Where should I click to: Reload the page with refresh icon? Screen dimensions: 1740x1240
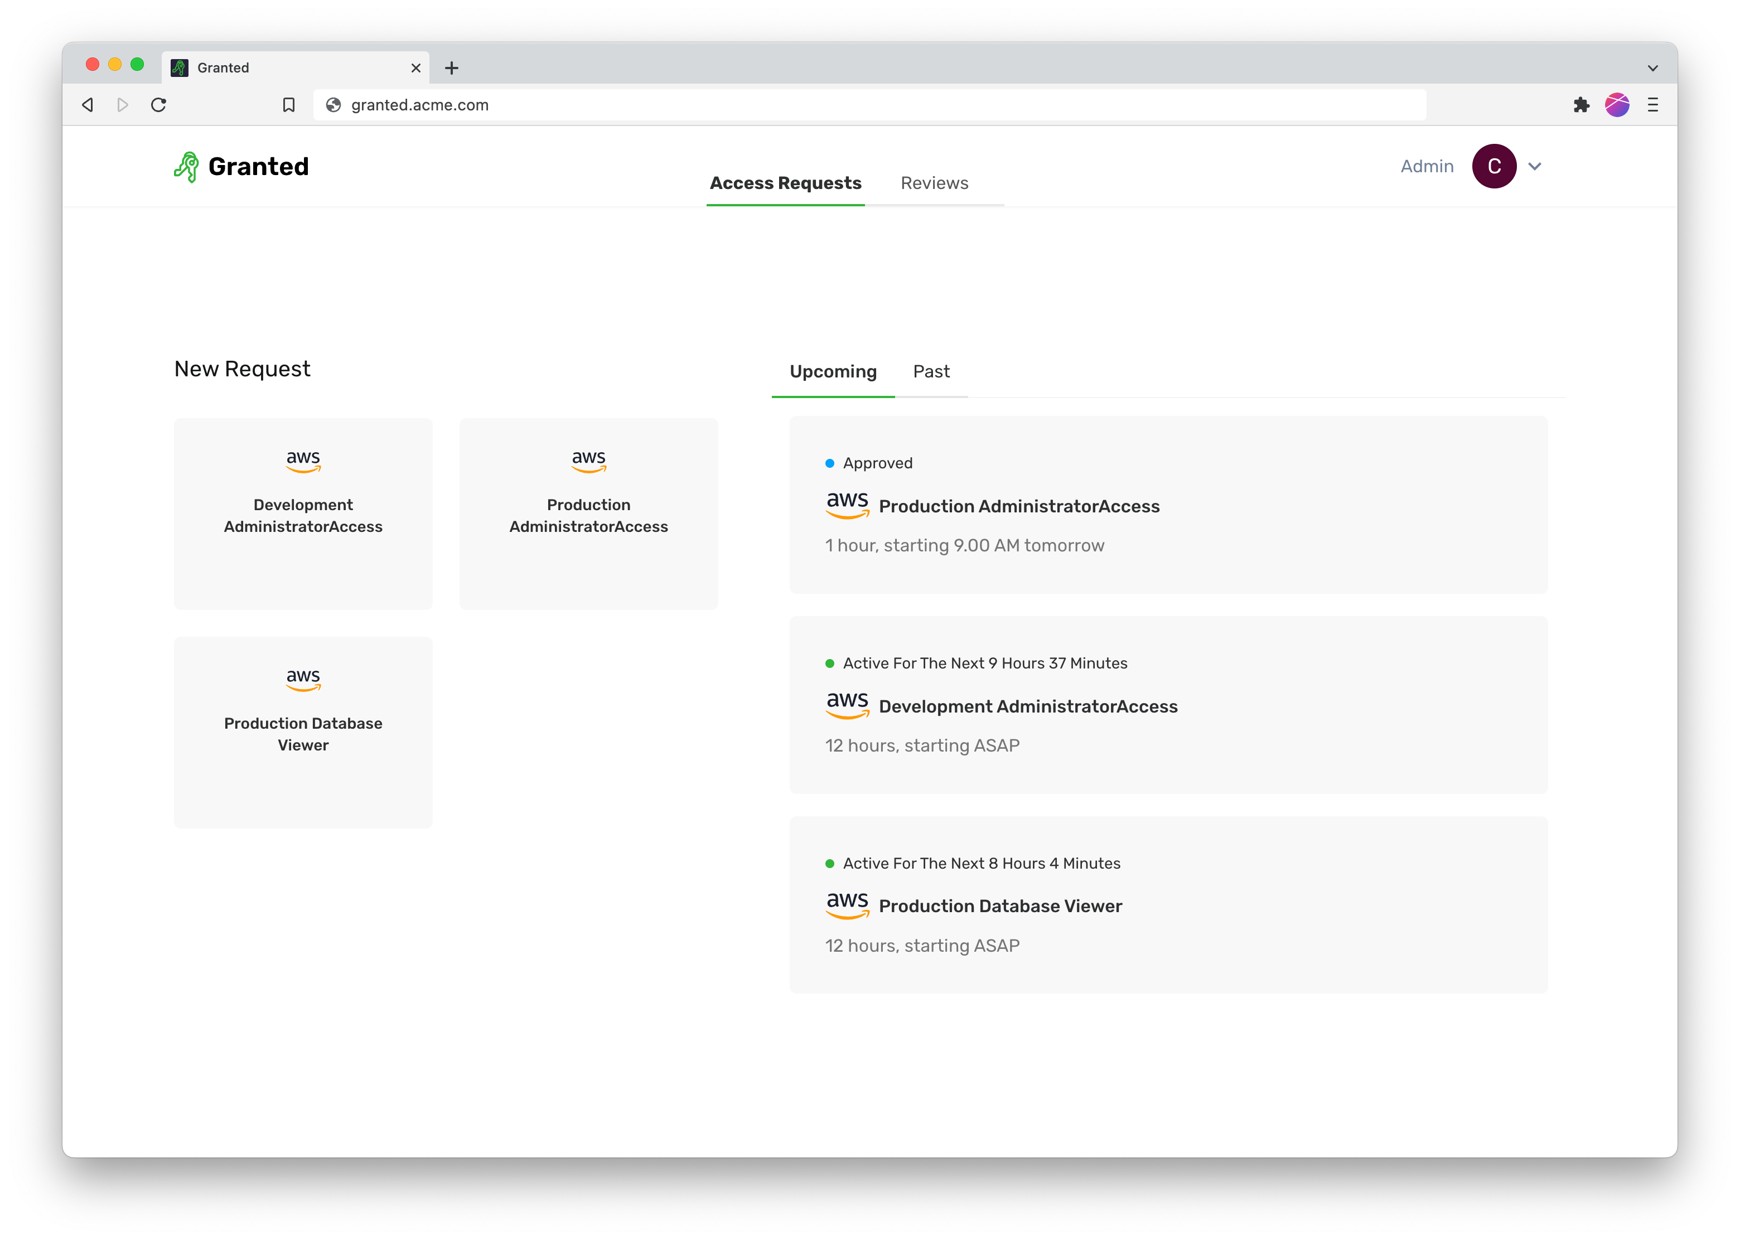(x=159, y=105)
